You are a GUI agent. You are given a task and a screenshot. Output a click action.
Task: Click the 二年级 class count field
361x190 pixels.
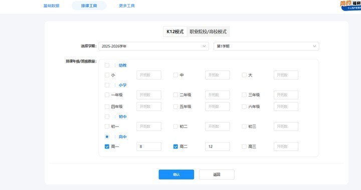(x=217, y=95)
